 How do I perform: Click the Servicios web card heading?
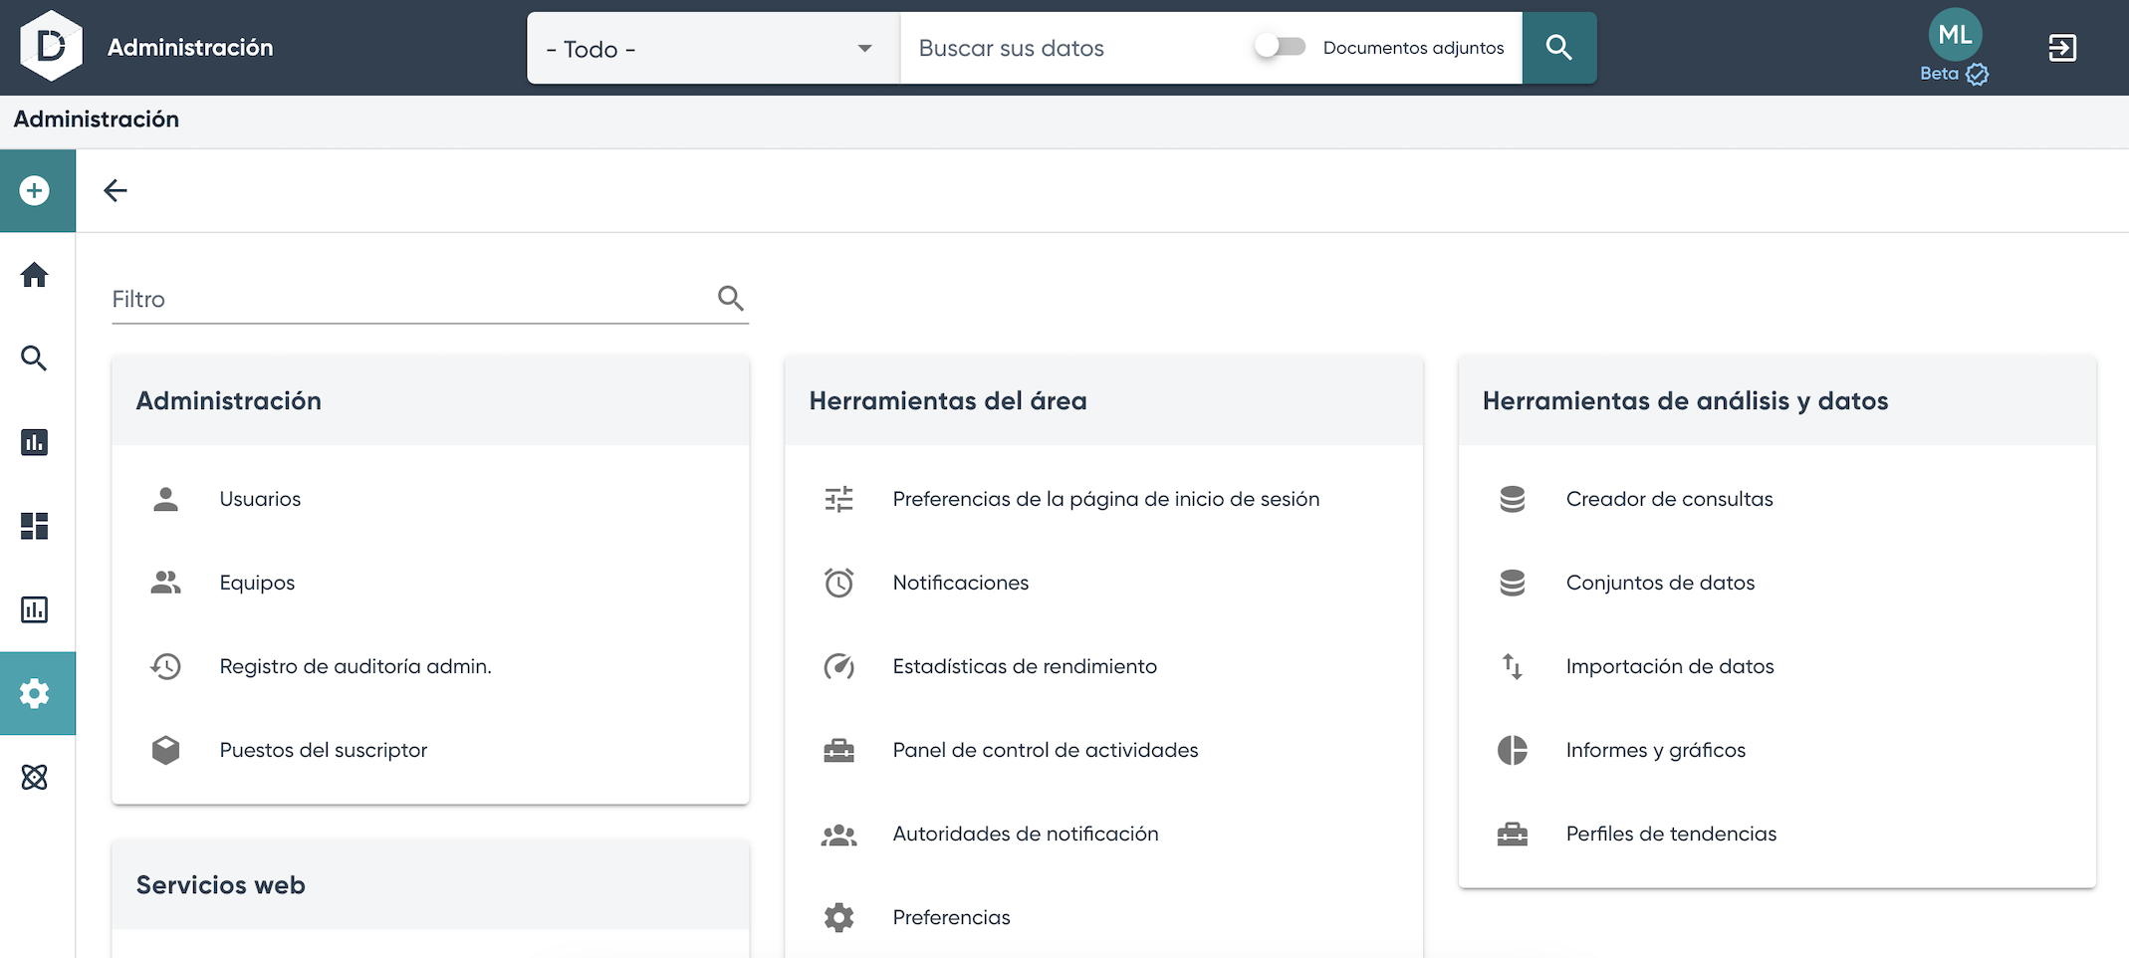[221, 884]
